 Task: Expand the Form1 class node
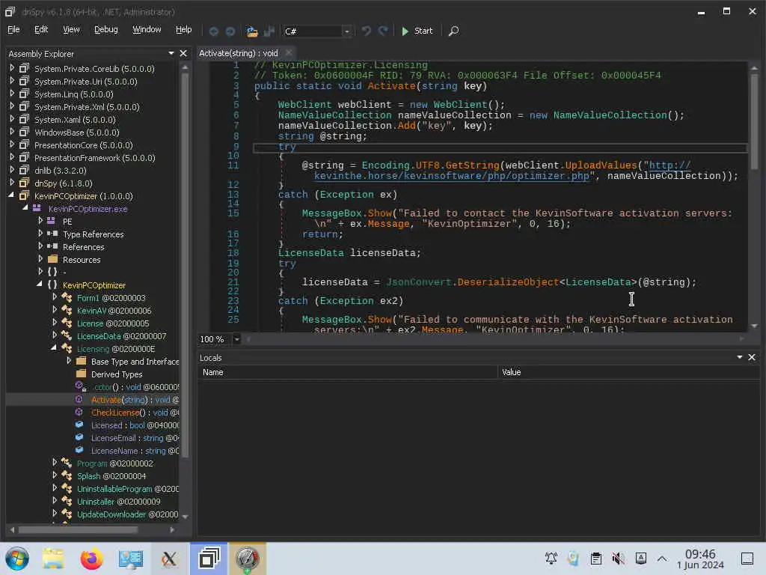[x=54, y=297]
